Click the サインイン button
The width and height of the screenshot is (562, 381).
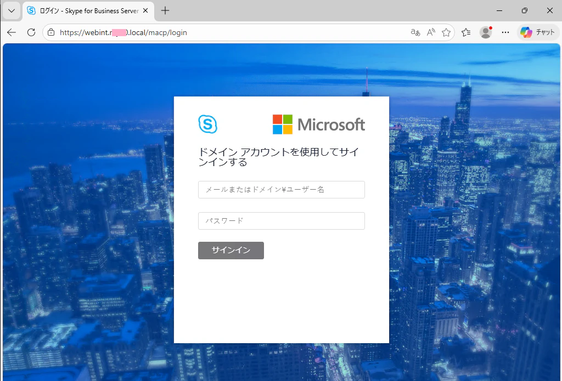[231, 251]
